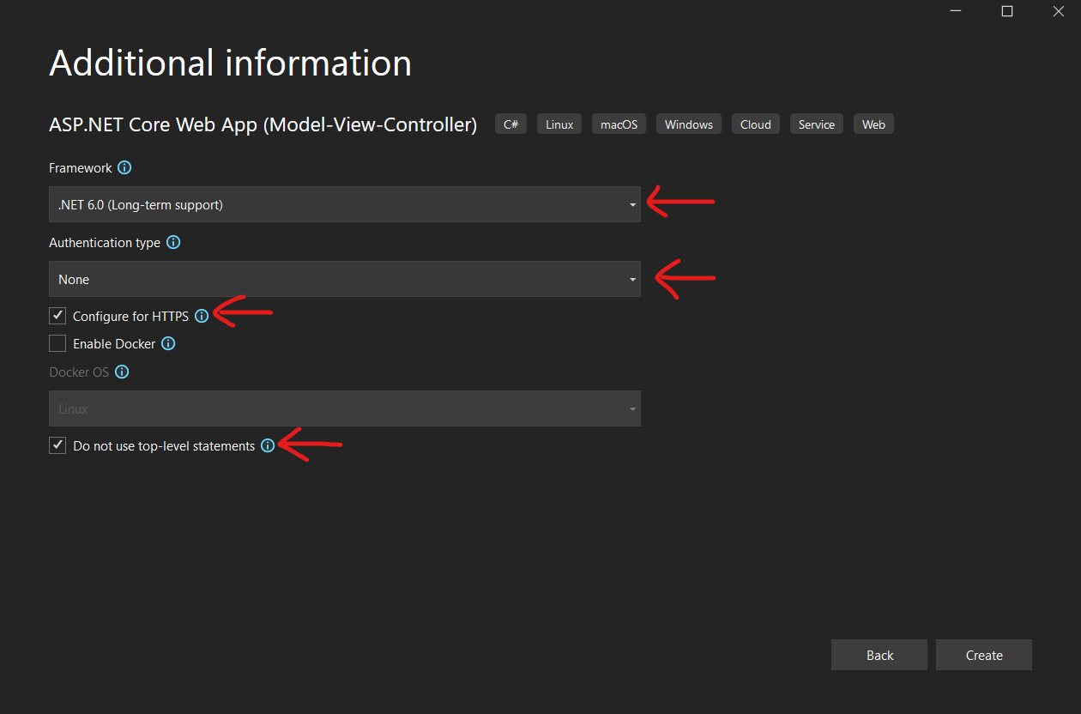The image size is (1081, 714).
Task: Open the Framework info tooltip icon
Action: pos(124,167)
